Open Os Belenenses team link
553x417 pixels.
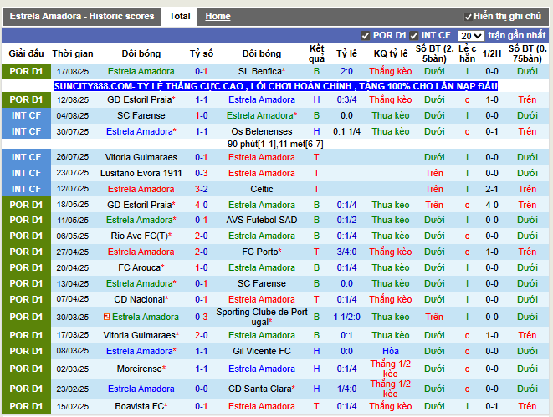click(x=262, y=131)
